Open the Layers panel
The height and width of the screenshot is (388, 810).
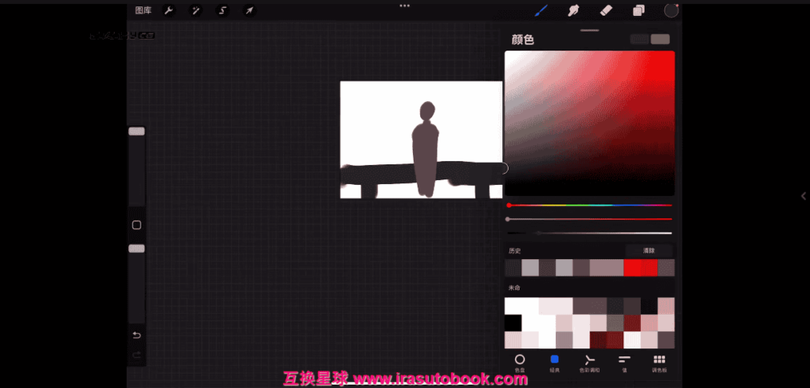click(x=638, y=10)
